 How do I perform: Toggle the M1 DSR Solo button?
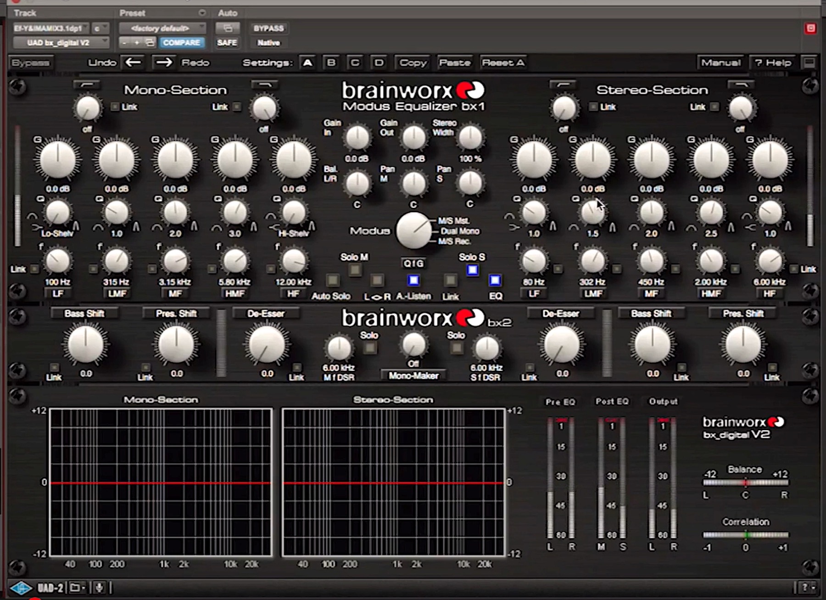click(x=370, y=348)
